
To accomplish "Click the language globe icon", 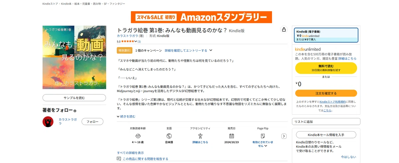I will [x=169, y=136].
